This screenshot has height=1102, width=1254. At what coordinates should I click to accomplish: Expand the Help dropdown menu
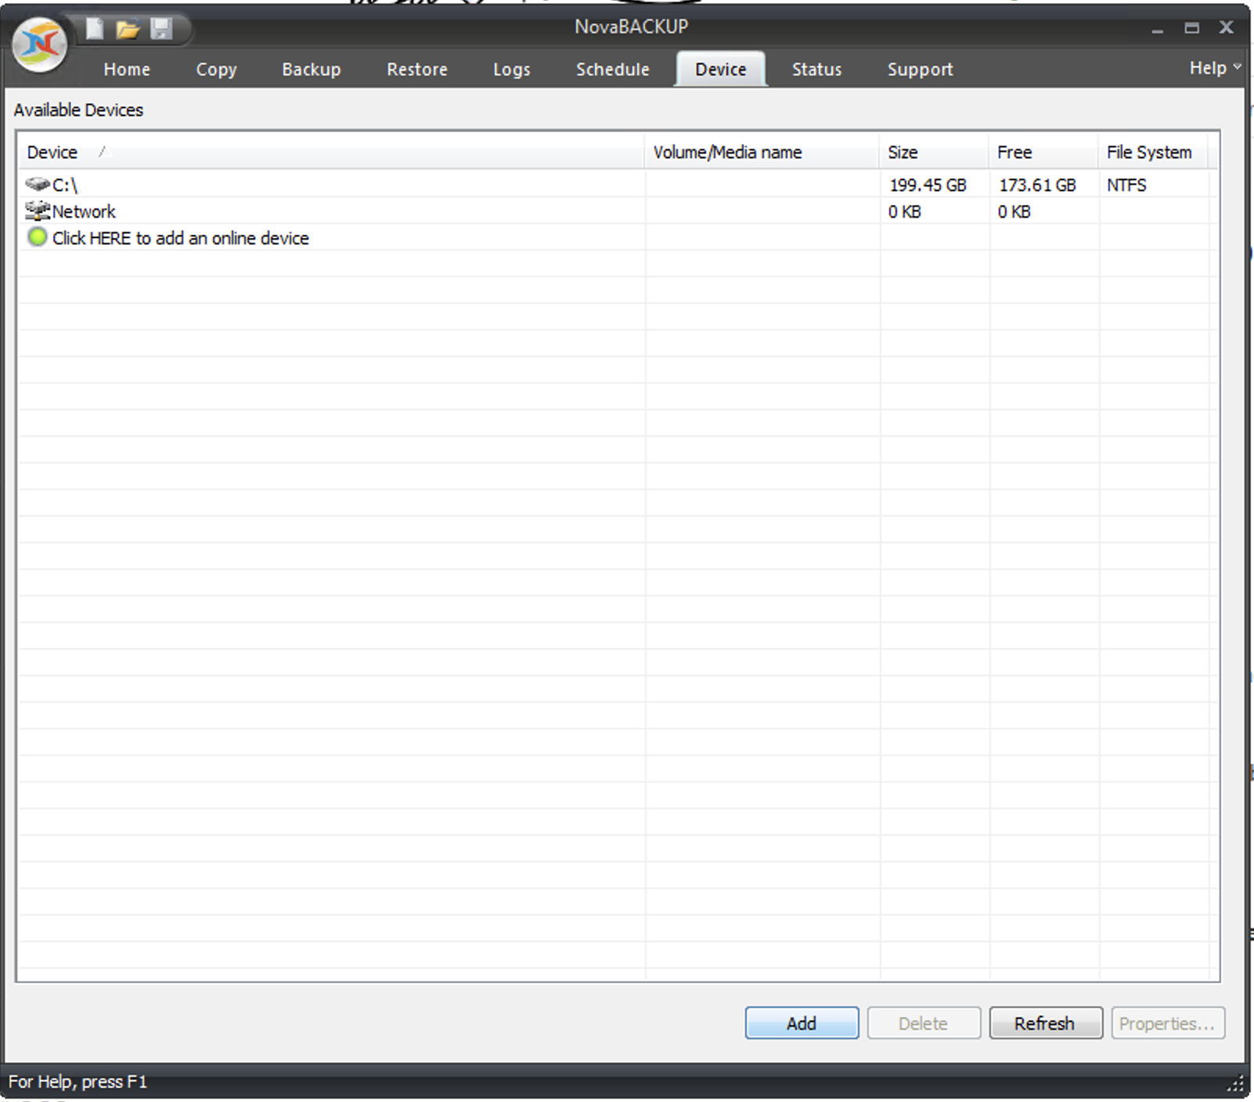(1215, 68)
